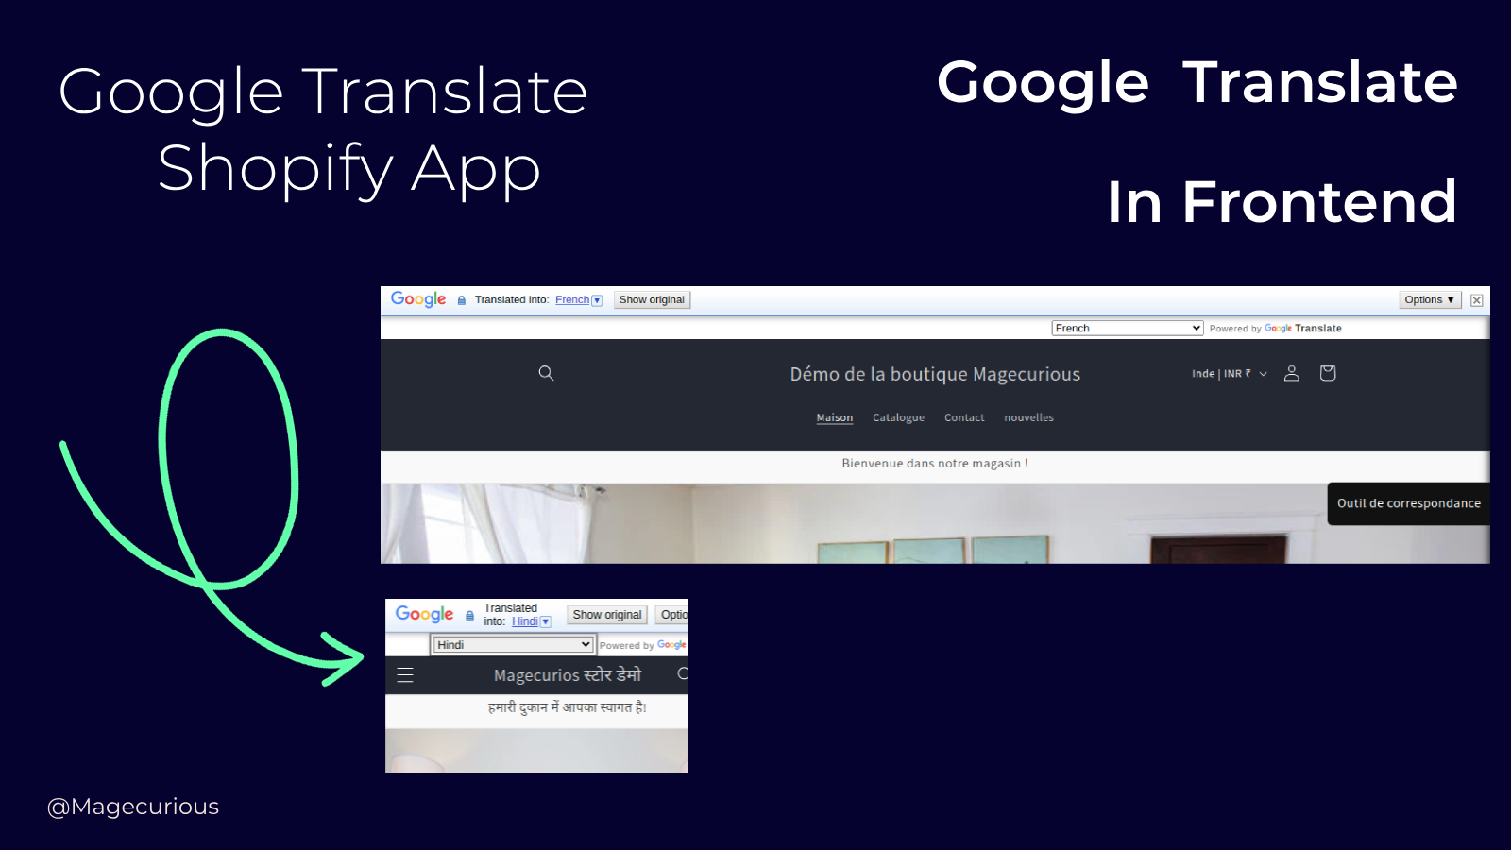
Task: Open the Inde | INR currency selector
Action: (1230, 374)
